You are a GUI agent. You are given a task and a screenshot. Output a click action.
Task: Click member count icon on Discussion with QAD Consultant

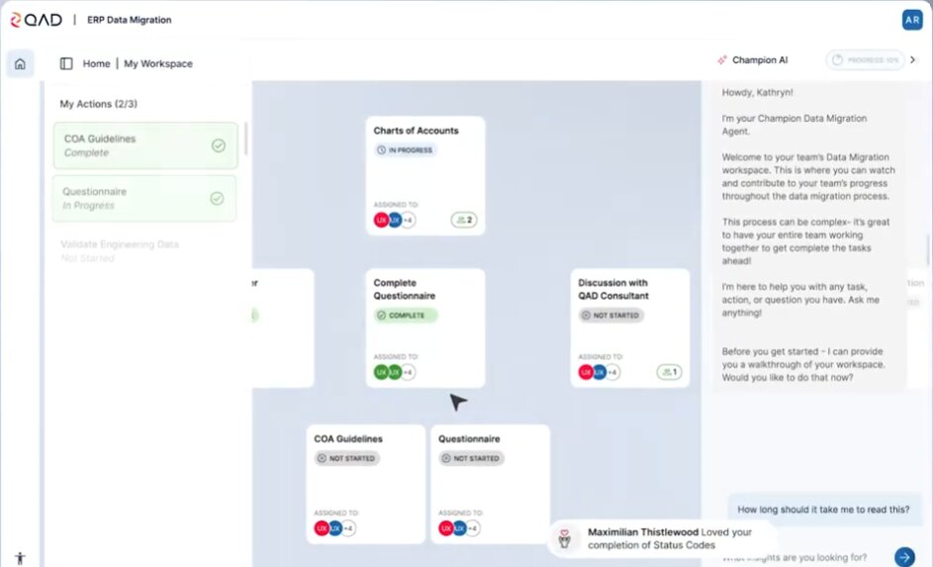pyautogui.click(x=669, y=372)
